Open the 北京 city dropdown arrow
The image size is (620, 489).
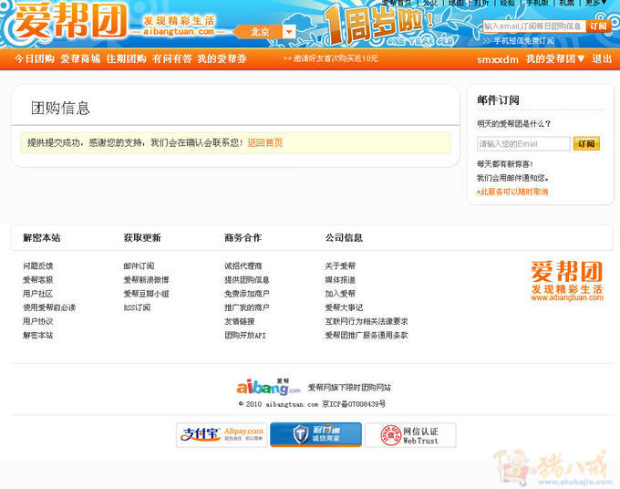pyautogui.click(x=289, y=32)
